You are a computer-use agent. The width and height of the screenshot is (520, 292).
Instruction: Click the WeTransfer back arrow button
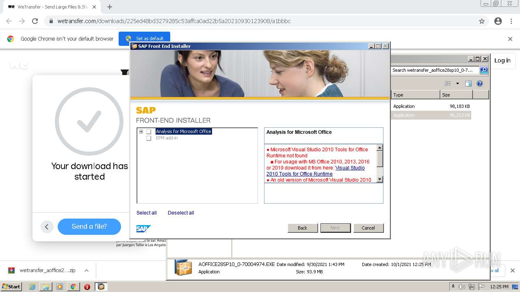[x=47, y=227]
